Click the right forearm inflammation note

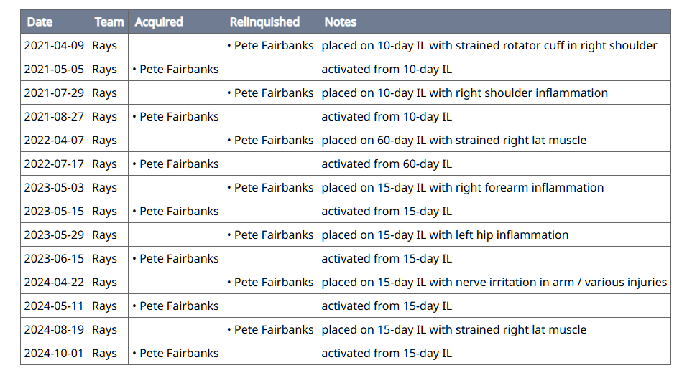462,188
